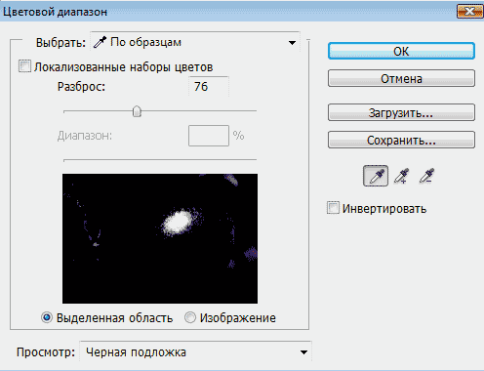Select the Изображение radio button

click(190, 317)
